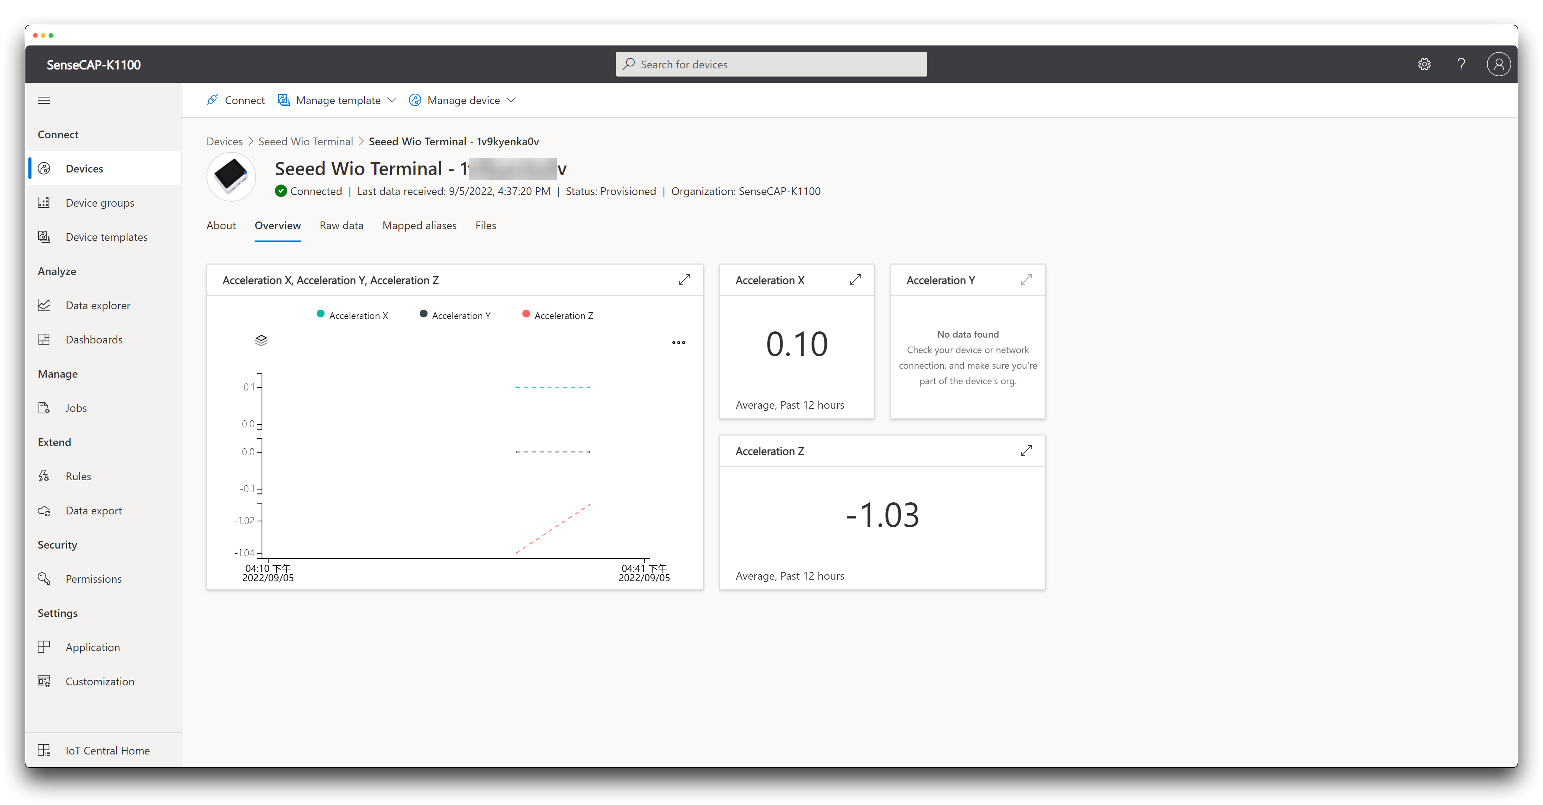Click the Search for devices field
Screen dimensions: 1543x805
pyautogui.click(x=771, y=64)
